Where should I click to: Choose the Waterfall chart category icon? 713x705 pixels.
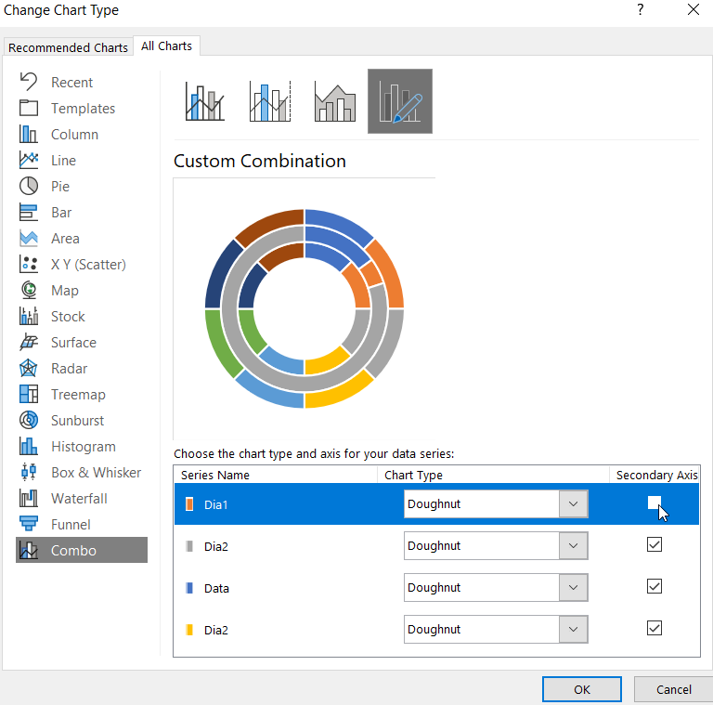point(29,499)
